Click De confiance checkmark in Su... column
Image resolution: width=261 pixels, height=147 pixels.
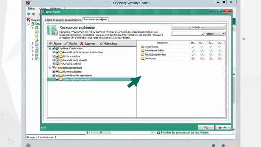210,47
